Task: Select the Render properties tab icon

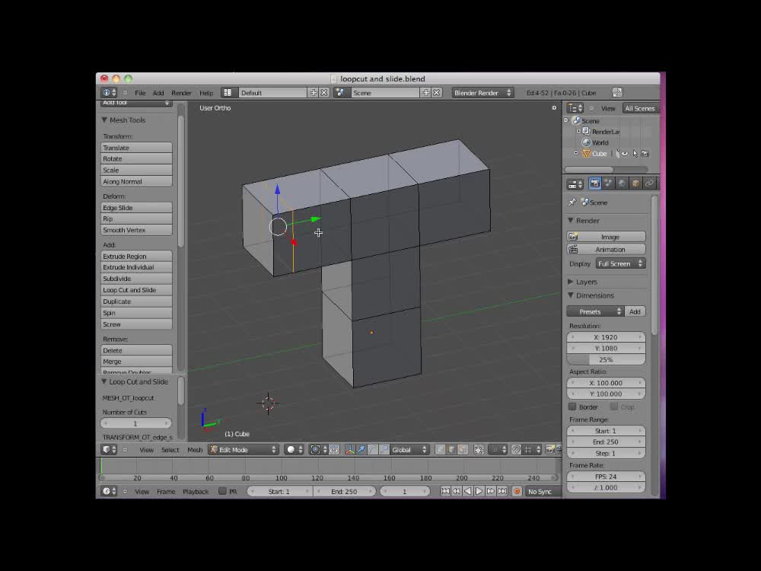Action: pos(594,183)
